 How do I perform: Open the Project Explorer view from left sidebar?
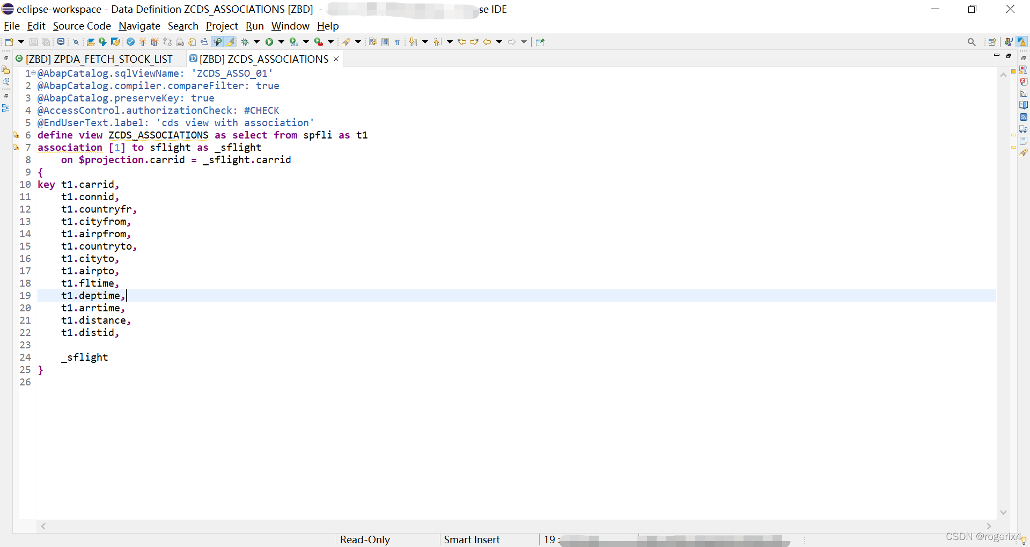coord(6,70)
